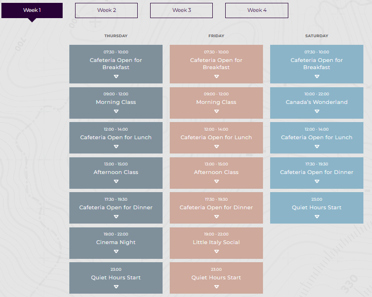The width and height of the screenshot is (372, 297).
Task: Click arrow under Friday Afternoon Class
Action: (x=216, y=182)
